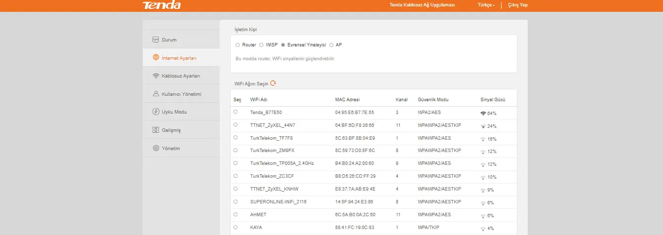Click signal icon for TurkTelekom_TP005A_2.4GHz
The width and height of the screenshot is (663, 235).
pyautogui.click(x=483, y=164)
